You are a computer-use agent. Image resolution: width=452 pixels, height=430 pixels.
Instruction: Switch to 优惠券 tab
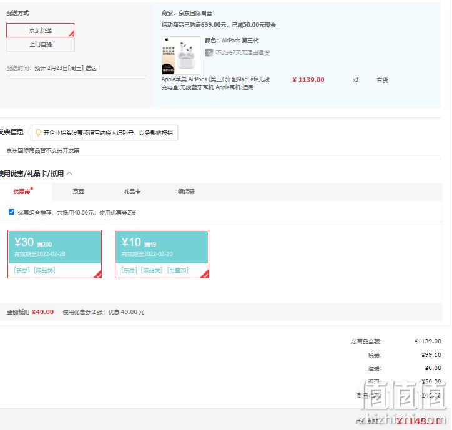click(x=22, y=192)
